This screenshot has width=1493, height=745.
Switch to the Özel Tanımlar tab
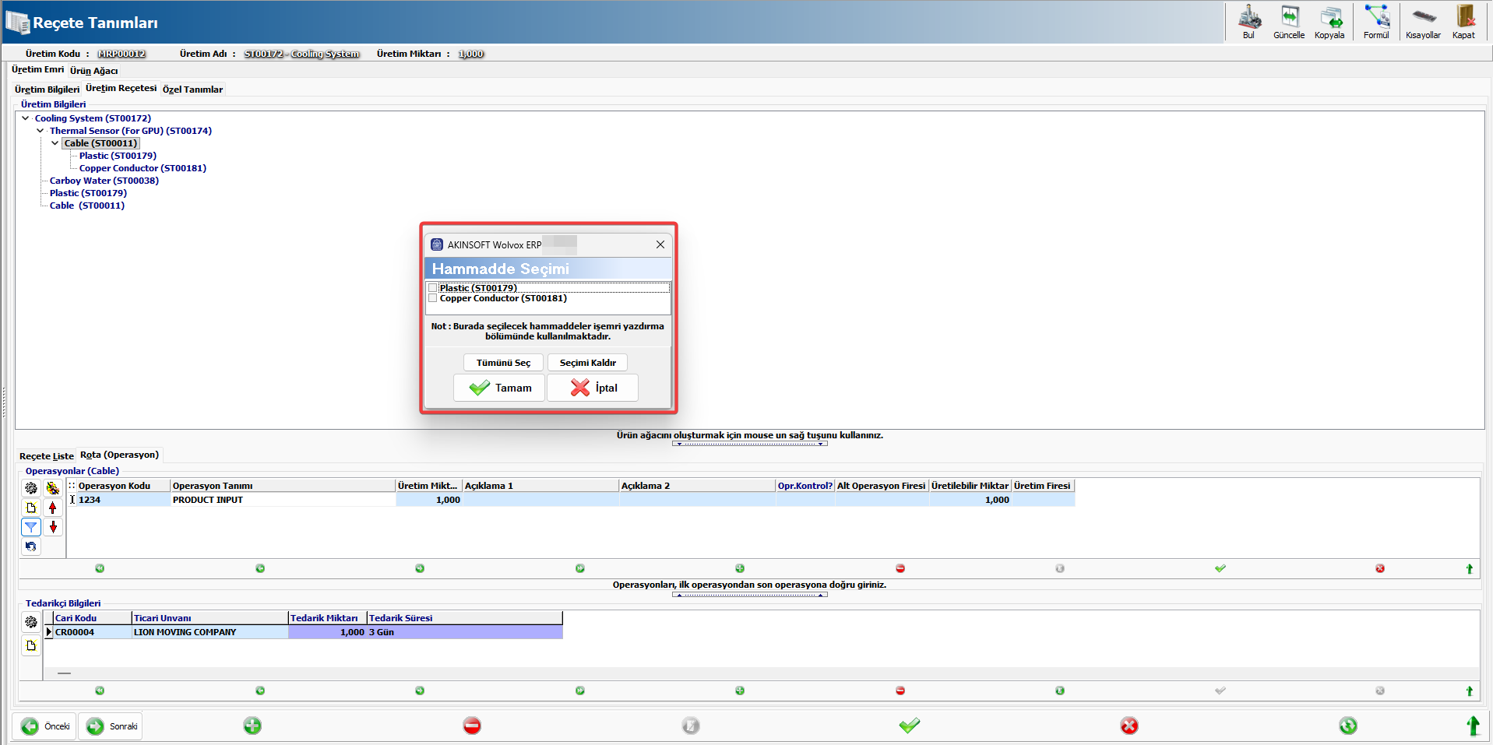click(192, 90)
